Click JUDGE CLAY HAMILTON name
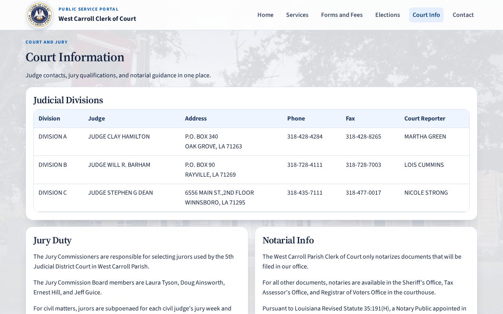Viewport: 503px width, 314px height. tap(119, 137)
